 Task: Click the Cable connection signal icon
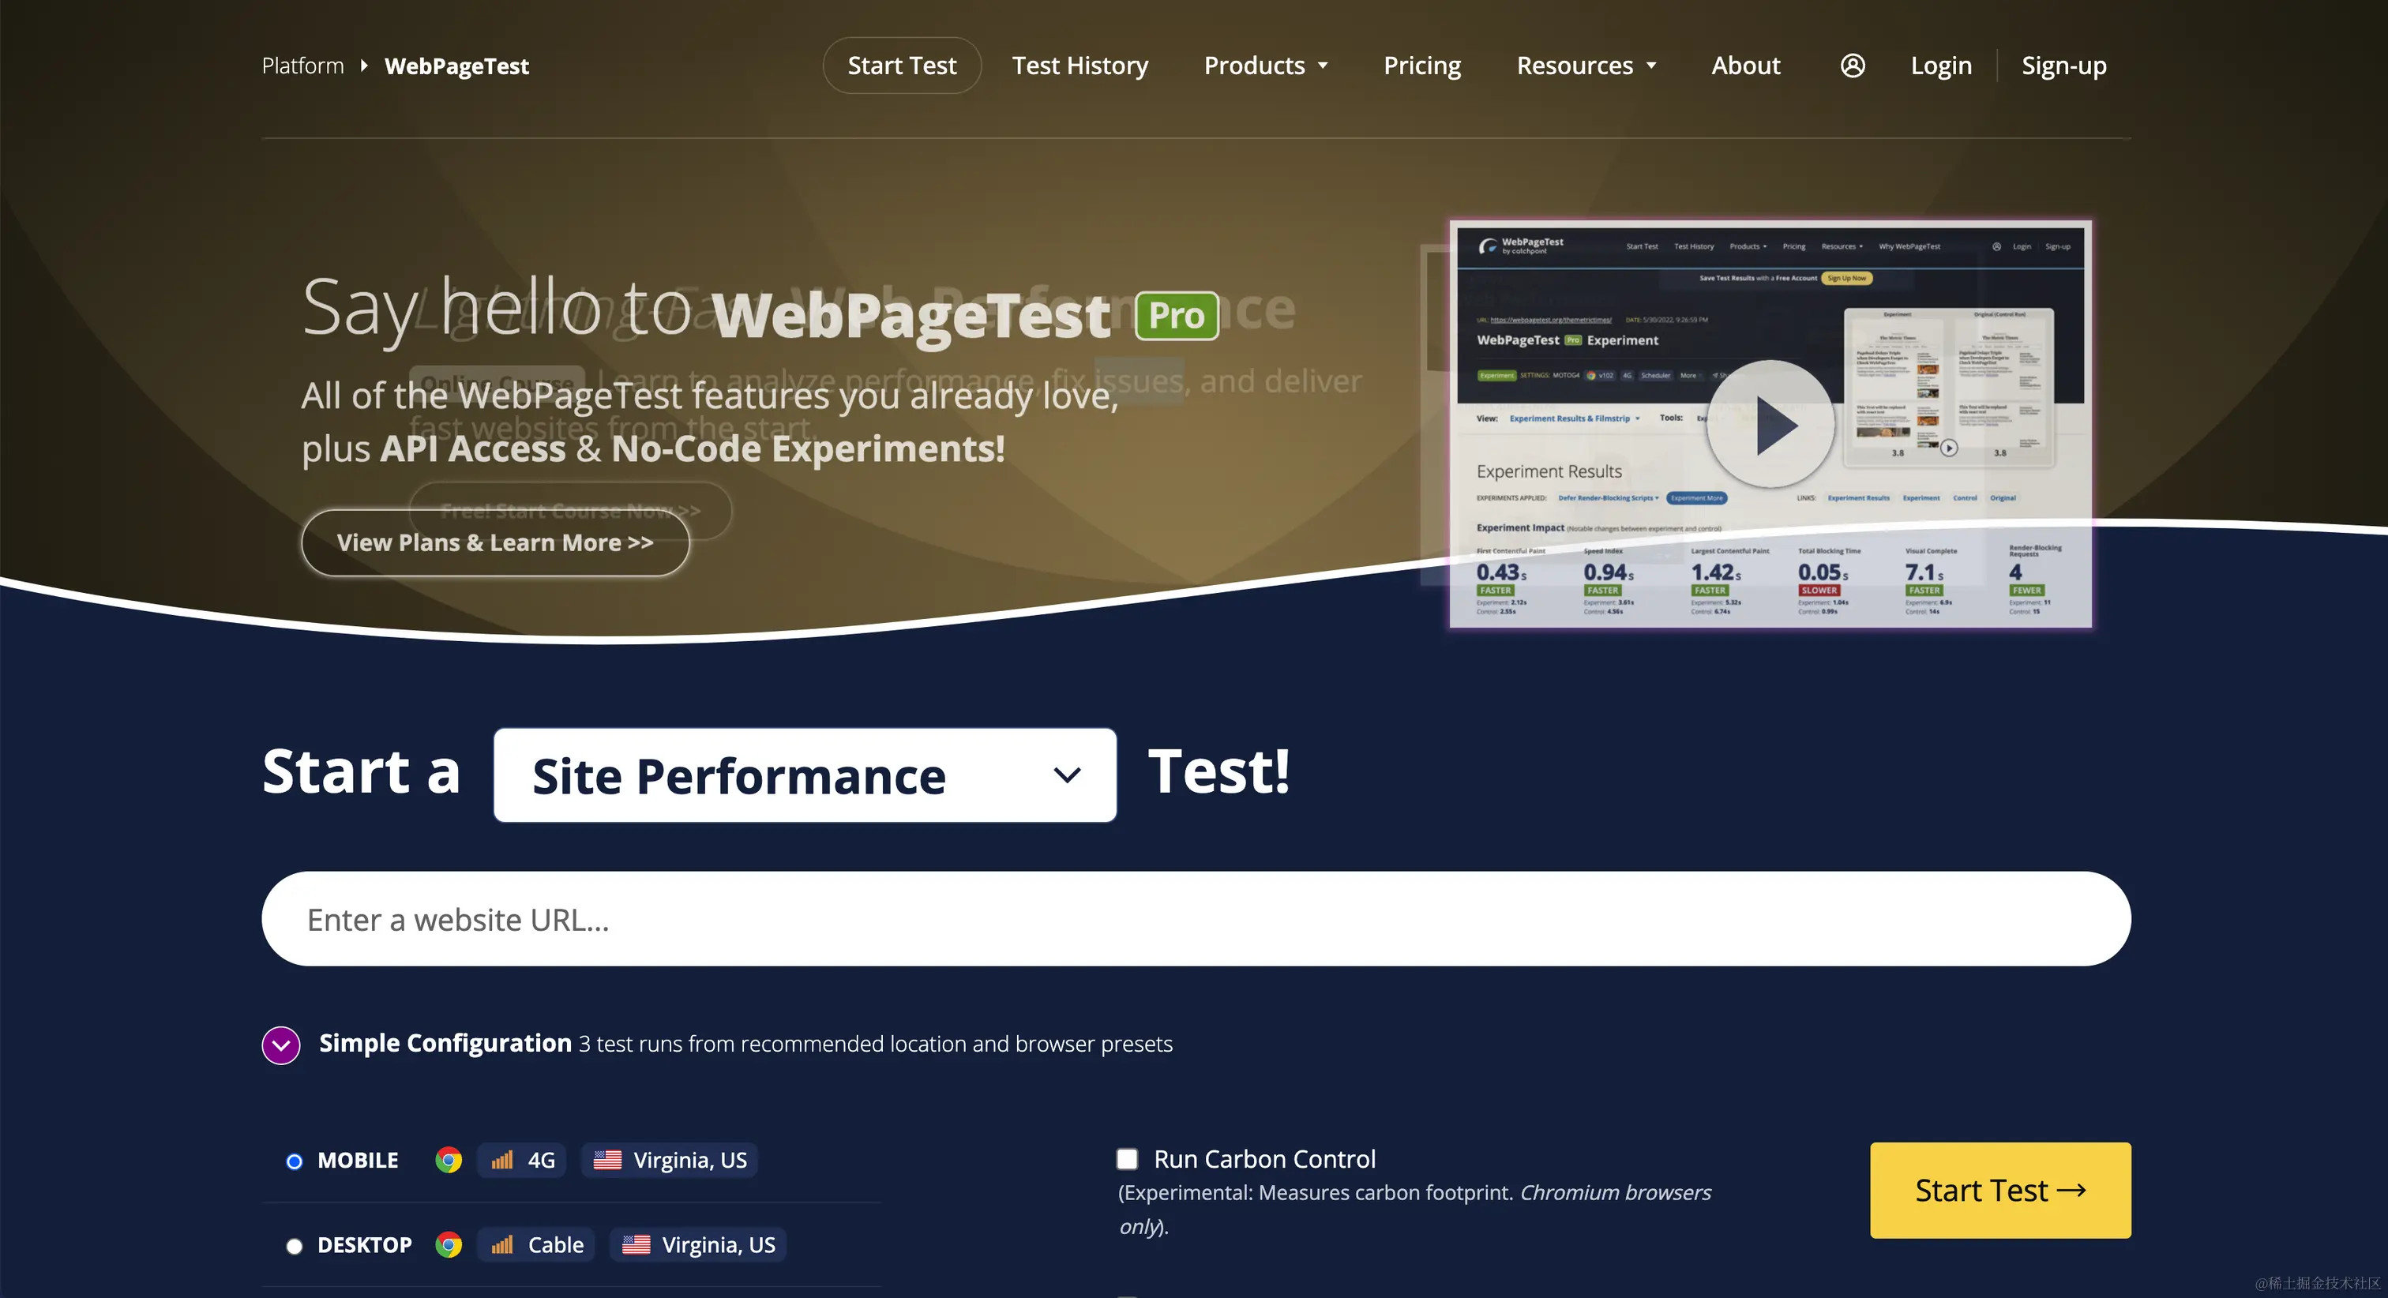click(501, 1244)
